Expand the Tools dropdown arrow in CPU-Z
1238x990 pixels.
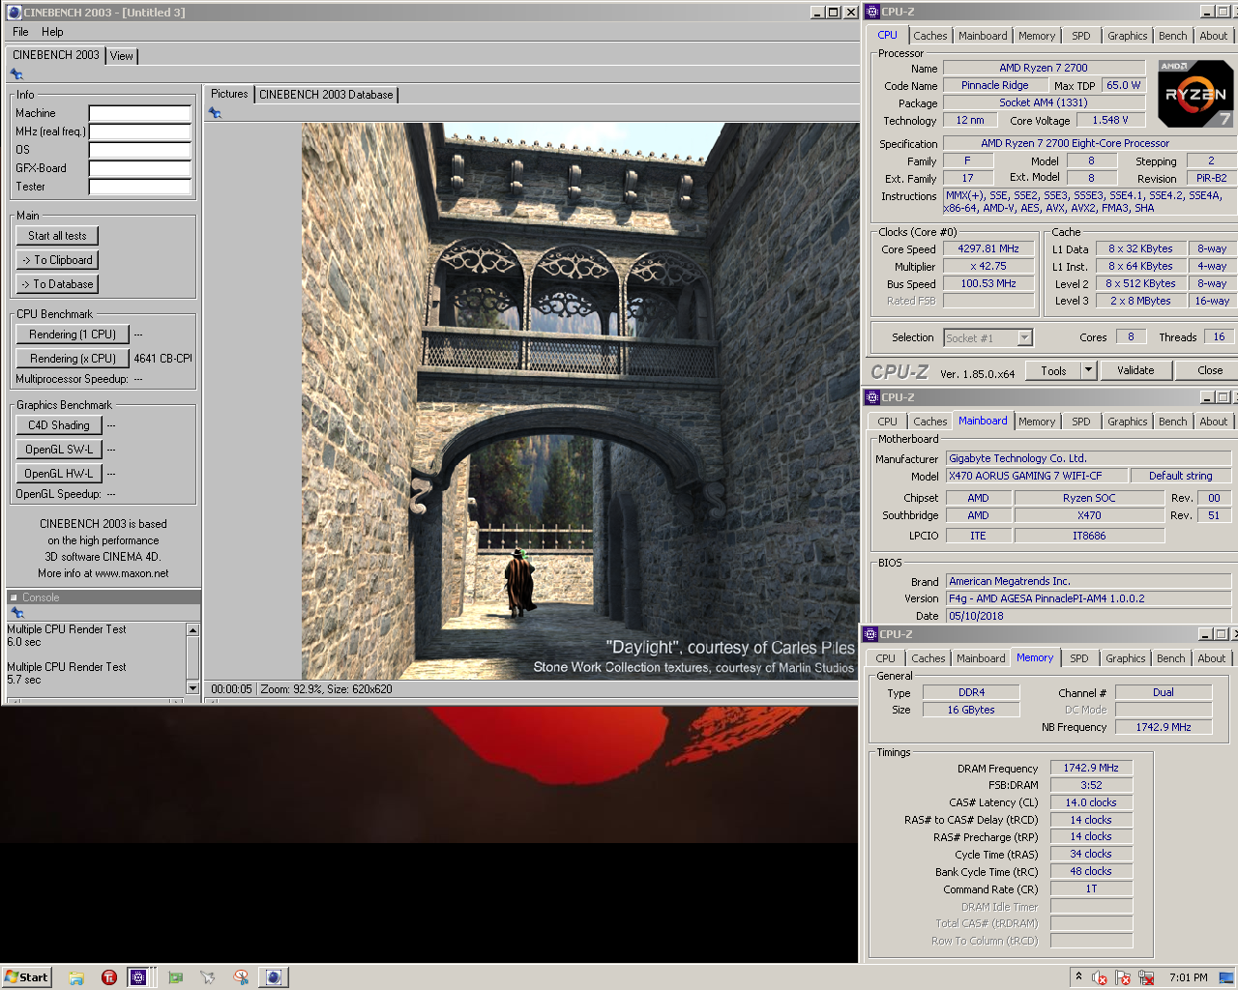pos(1088,370)
